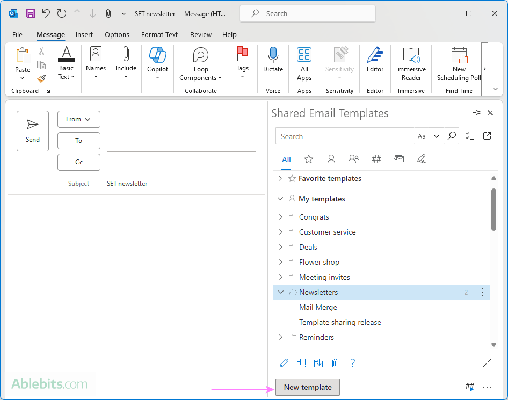This screenshot has height=400, width=508.
Task: Expand the Shared Email Templates panel fullscreen
Action: tap(487, 363)
